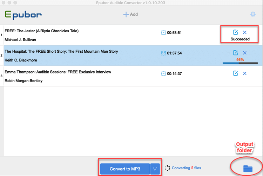Edit metadata for The Jester audiobook

(235, 32)
